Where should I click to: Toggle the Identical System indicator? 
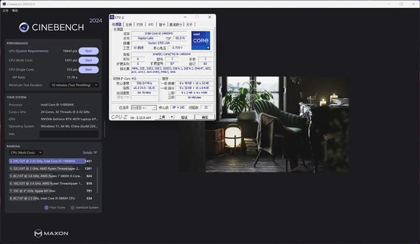point(72,207)
